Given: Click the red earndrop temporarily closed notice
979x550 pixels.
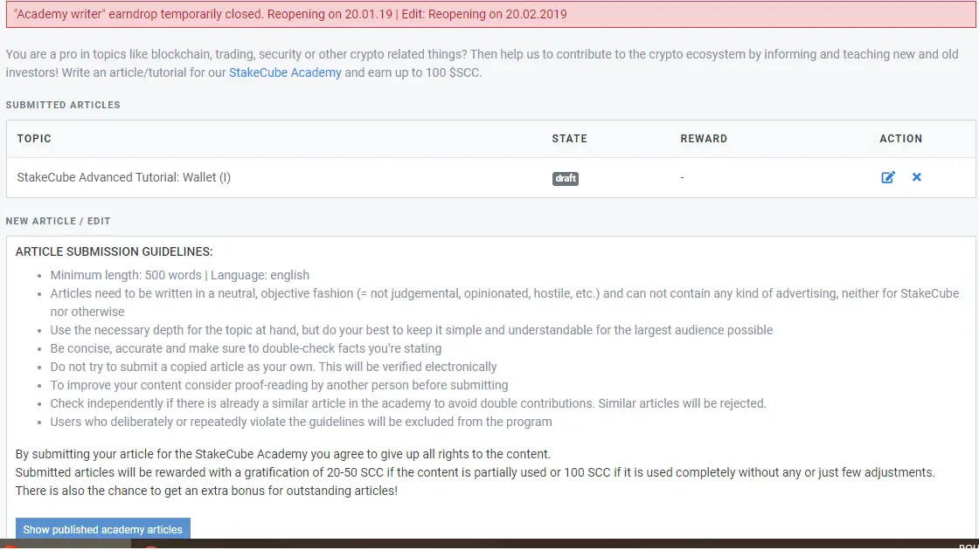Looking at the screenshot, I should coord(490,14).
